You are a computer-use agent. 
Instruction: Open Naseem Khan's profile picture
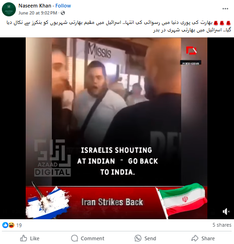pos(9,9)
